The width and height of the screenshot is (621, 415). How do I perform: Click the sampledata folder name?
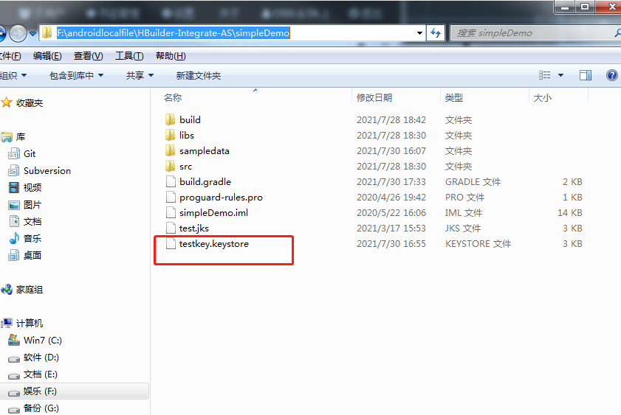pyautogui.click(x=205, y=151)
